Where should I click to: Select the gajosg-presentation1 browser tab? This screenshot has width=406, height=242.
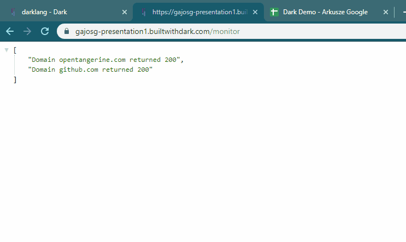coord(199,12)
